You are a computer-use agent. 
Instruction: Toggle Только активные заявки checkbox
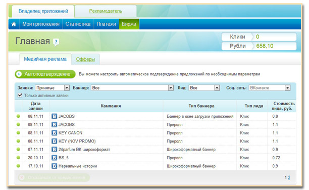click(20, 95)
